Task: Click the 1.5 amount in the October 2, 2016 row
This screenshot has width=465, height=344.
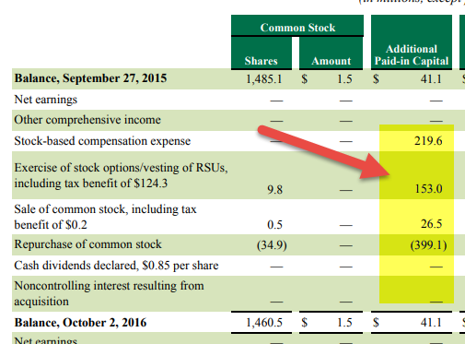Action: pyautogui.click(x=344, y=323)
